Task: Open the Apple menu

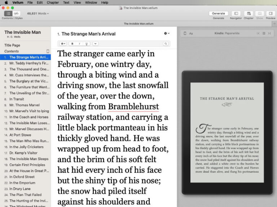Action: 6,3
